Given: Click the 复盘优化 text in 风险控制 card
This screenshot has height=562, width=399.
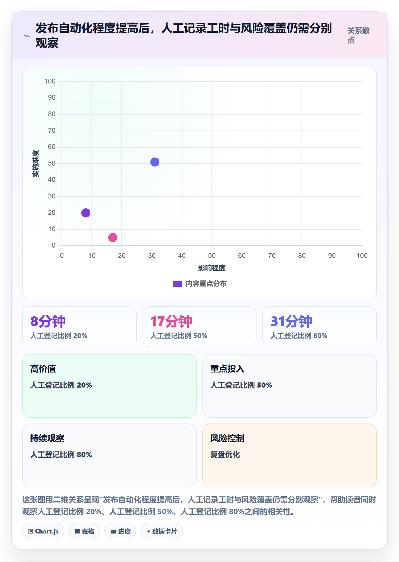Looking at the screenshot, I should [225, 455].
